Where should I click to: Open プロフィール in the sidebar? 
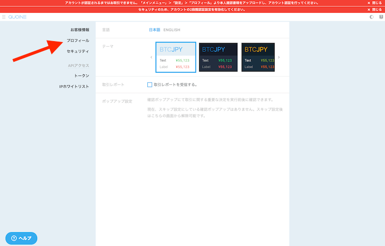[x=78, y=41]
